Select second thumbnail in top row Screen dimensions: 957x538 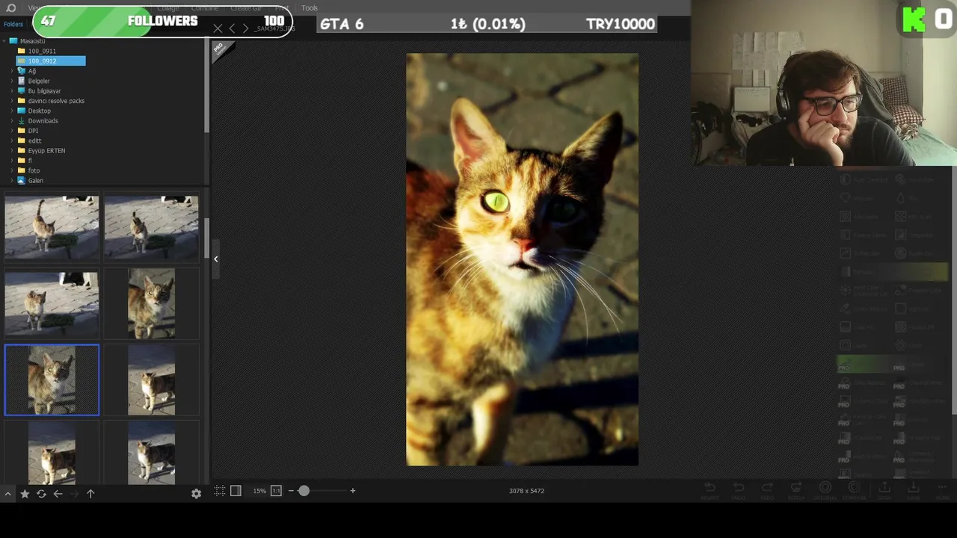[x=151, y=227]
